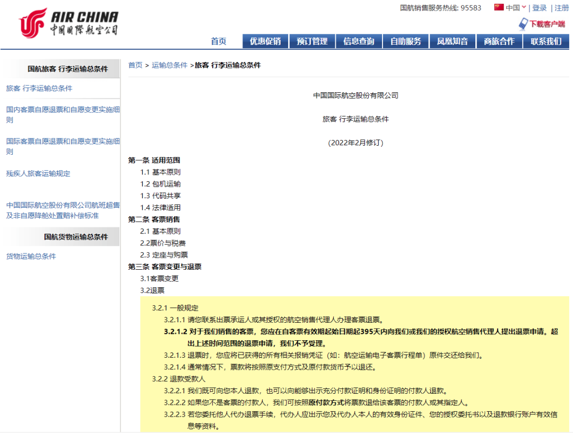
Task: Open the 登录 login link
Action: pos(539,8)
